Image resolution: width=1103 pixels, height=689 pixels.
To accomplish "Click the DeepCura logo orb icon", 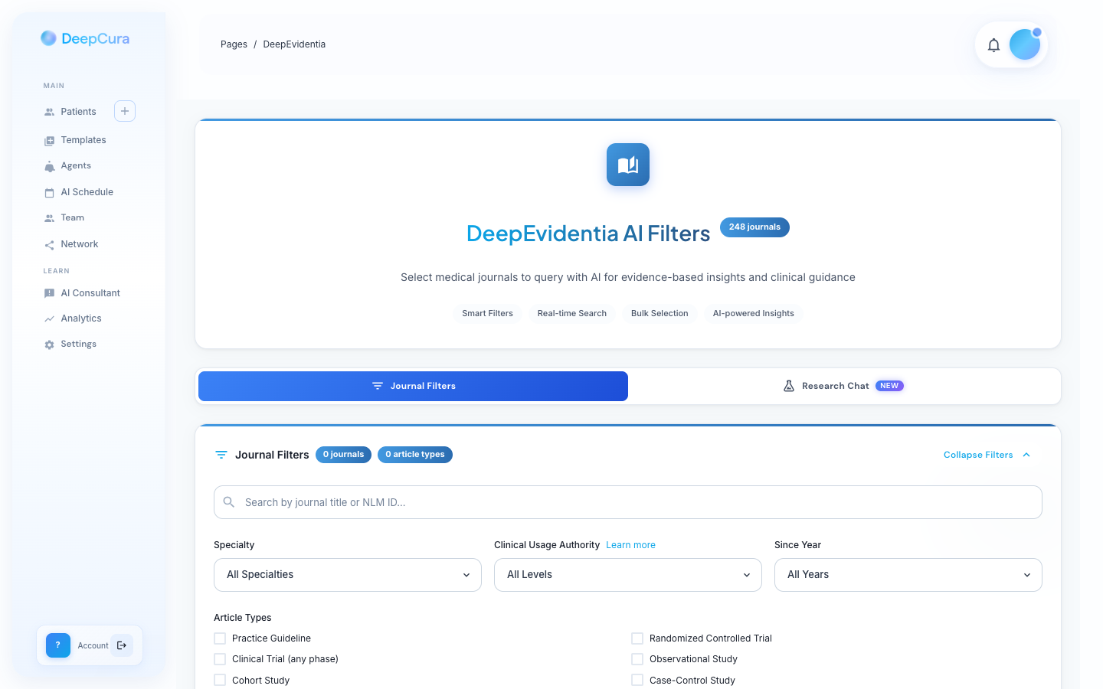I will click(48, 38).
